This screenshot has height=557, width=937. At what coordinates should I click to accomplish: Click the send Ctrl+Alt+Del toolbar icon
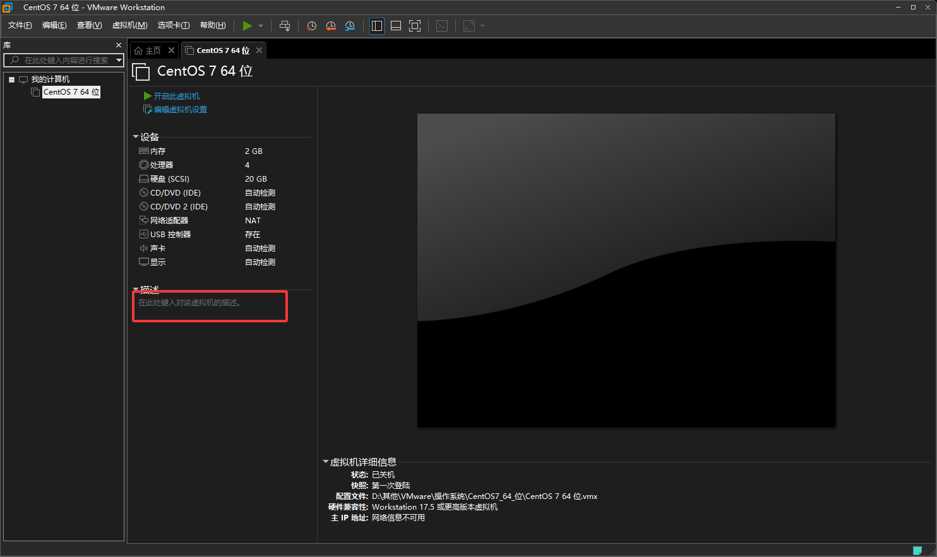click(285, 26)
